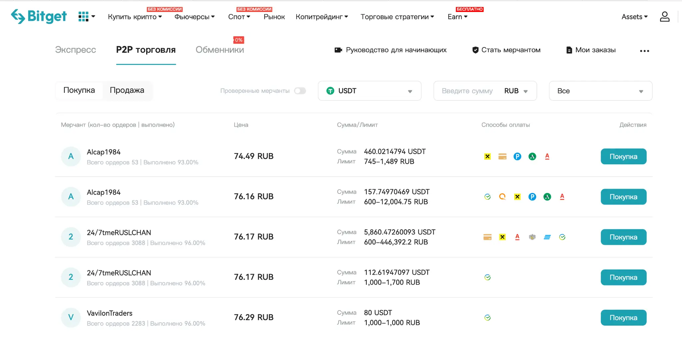Image resolution: width=682 pixels, height=337 pixels.
Task: Open the Мои заказы link
Action: [x=591, y=50]
